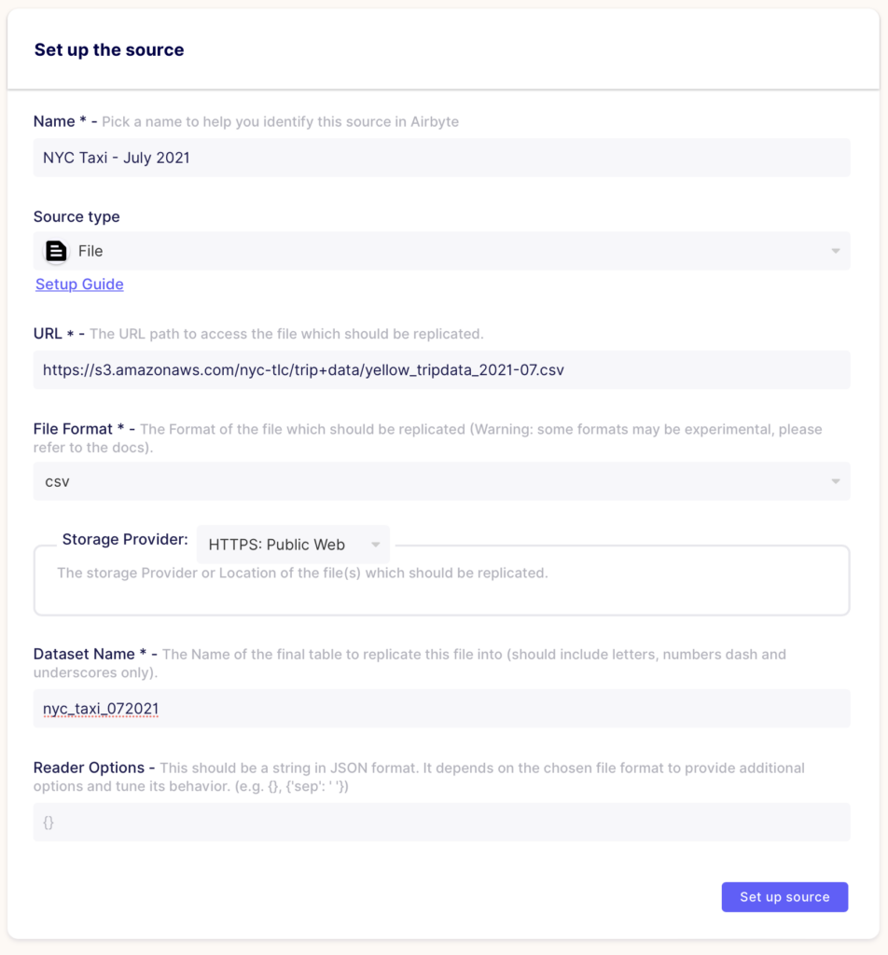Select the URL field with yellow_tripdata path
Image resolution: width=888 pixels, height=955 pixels.
[x=441, y=369]
